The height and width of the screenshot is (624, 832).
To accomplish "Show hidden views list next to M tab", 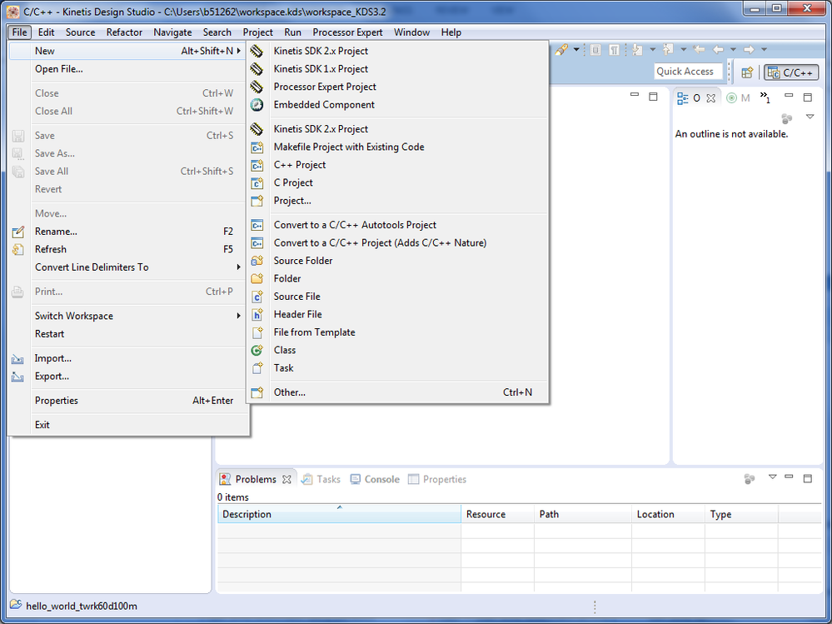I will click(x=765, y=97).
